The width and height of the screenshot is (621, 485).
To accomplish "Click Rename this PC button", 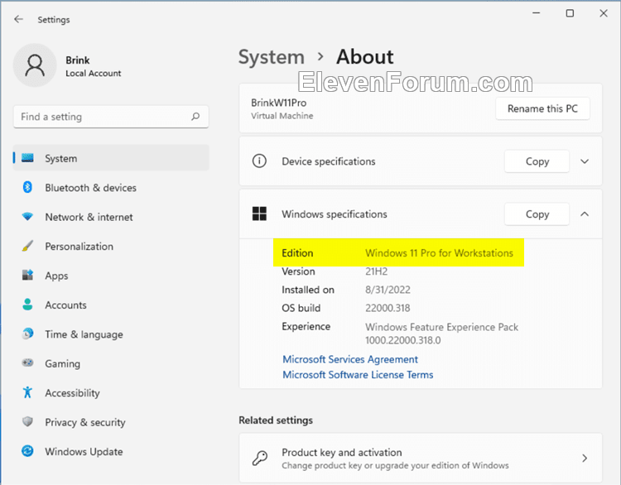I will tap(542, 108).
